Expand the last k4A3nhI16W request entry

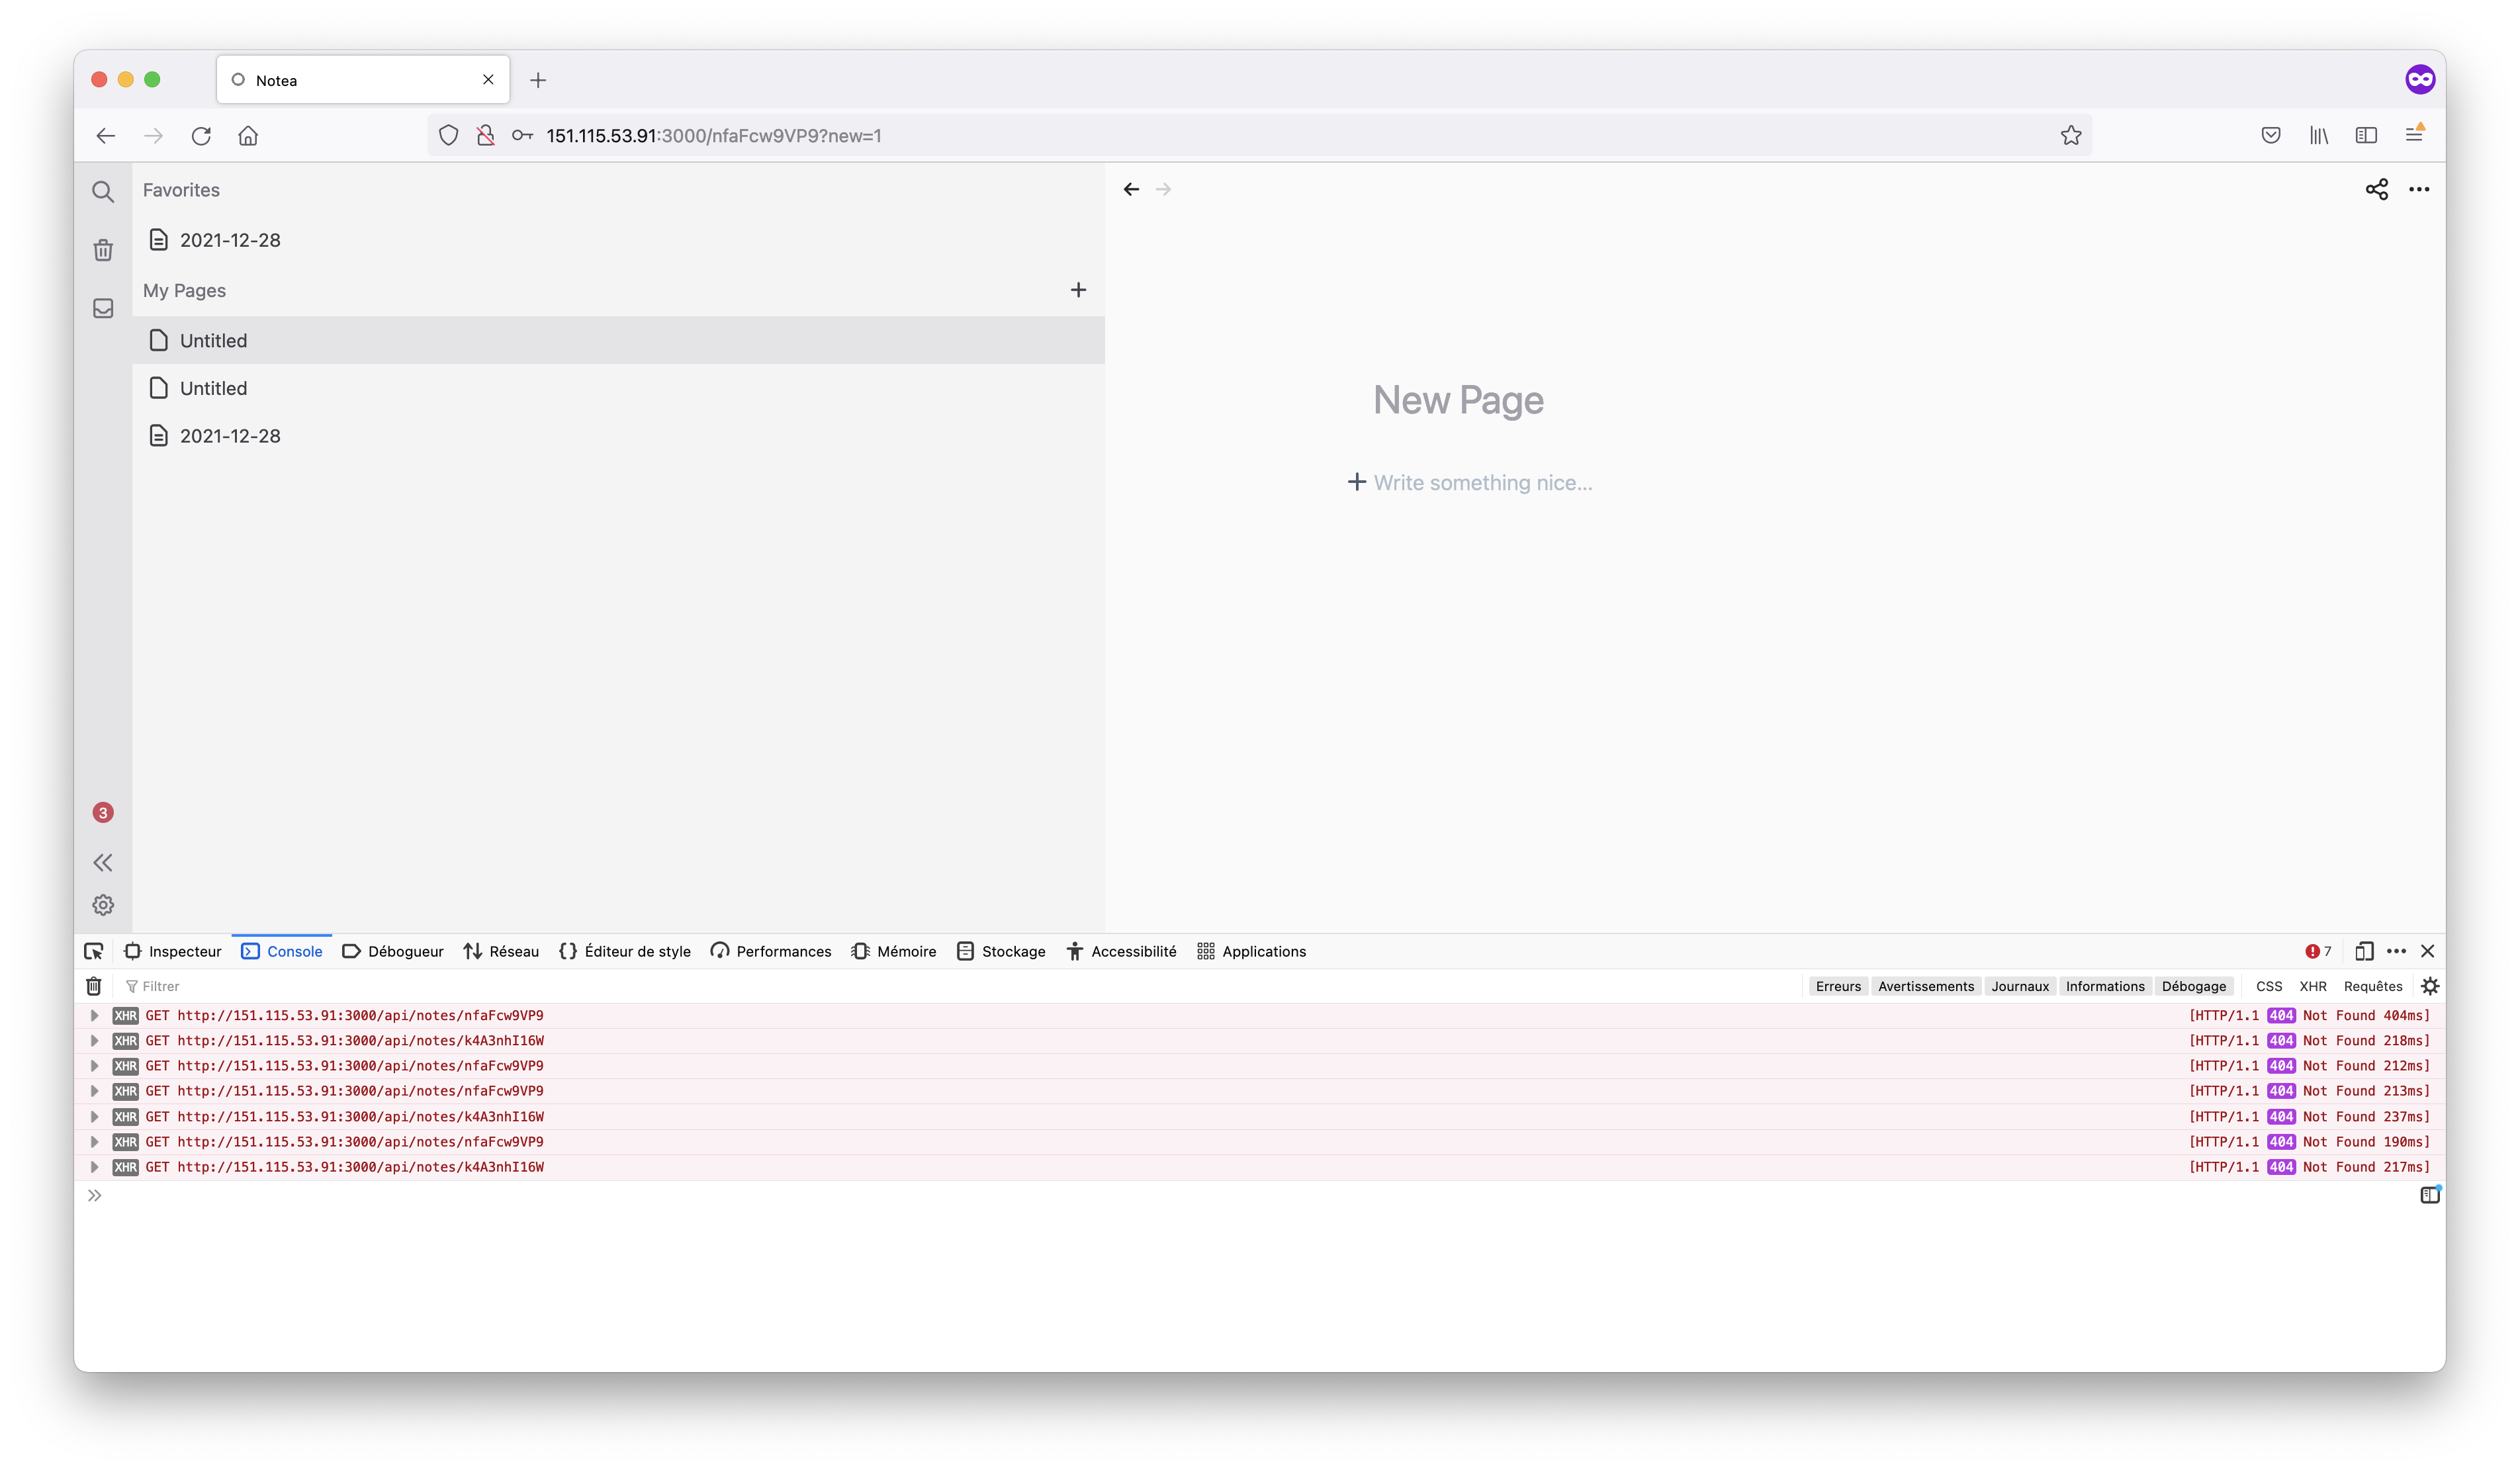point(95,1167)
